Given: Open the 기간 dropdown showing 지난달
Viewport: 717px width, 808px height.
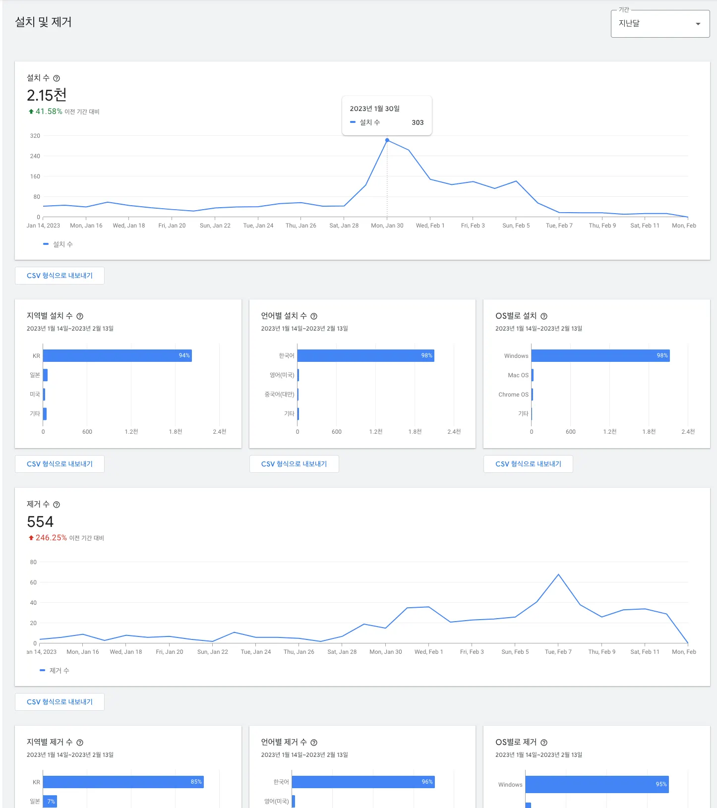Looking at the screenshot, I should coord(660,23).
